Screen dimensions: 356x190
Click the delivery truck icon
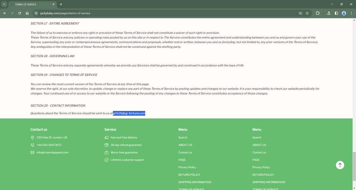pyautogui.click(x=107, y=137)
